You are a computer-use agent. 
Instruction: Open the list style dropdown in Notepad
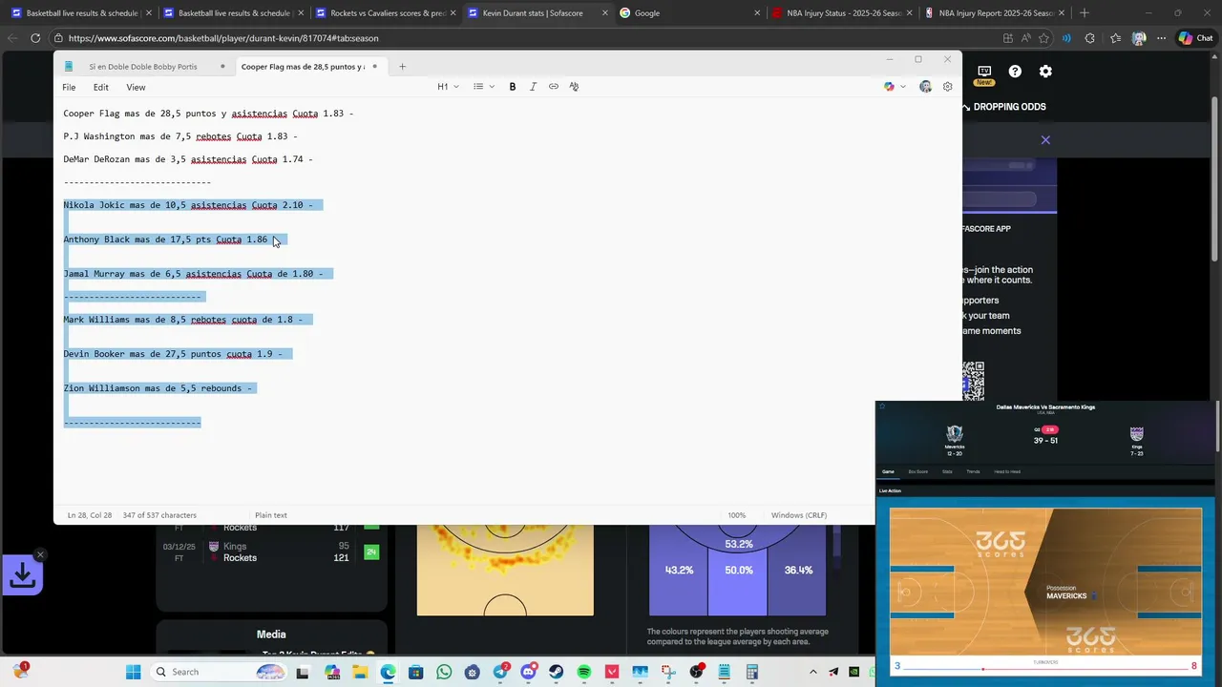click(484, 87)
